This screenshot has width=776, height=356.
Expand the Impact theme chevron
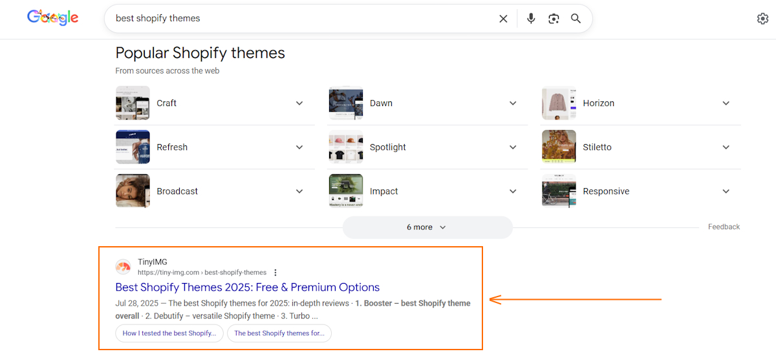(513, 191)
